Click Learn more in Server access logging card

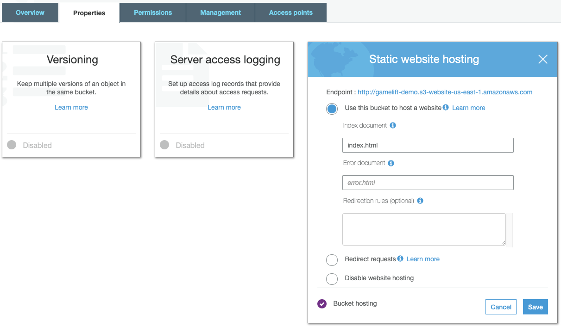pos(224,107)
